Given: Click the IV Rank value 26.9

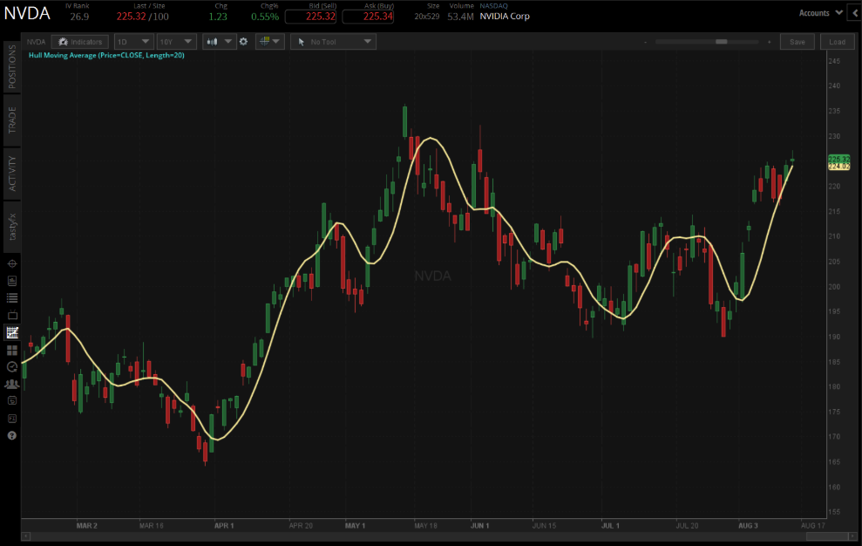Looking at the screenshot, I should pos(79,17).
